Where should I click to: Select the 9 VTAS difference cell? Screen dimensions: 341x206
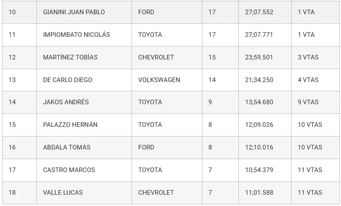pyautogui.click(x=308, y=102)
